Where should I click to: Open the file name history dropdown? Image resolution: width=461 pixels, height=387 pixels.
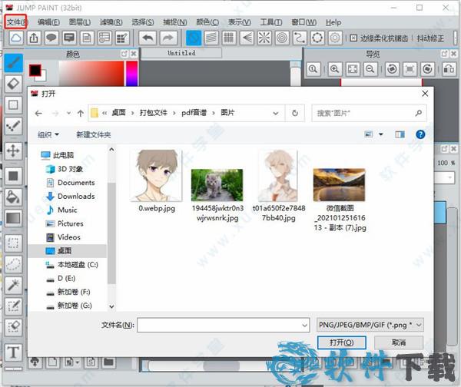(x=304, y=325)
